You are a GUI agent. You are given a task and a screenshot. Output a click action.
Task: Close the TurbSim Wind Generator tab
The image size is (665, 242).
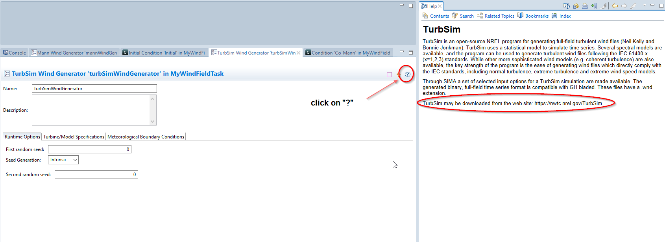click(299, 53)
